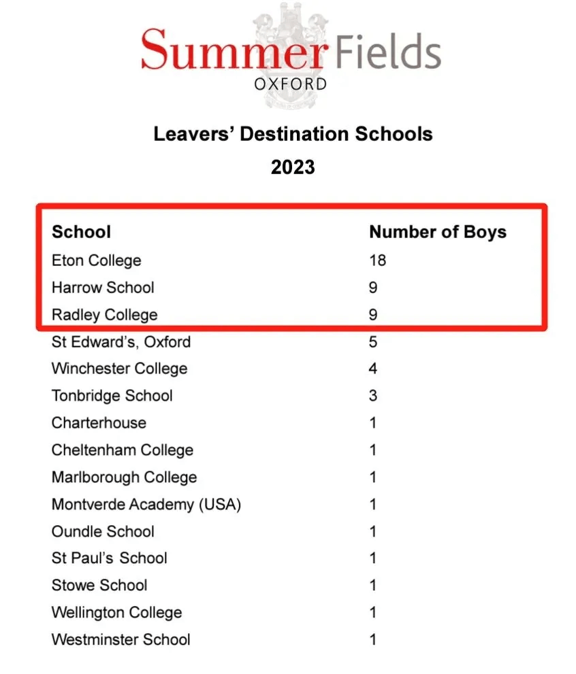Viewport: 576px width, 674px height.
Task: Click the Number of Boys column header
Action: (438, 232)
